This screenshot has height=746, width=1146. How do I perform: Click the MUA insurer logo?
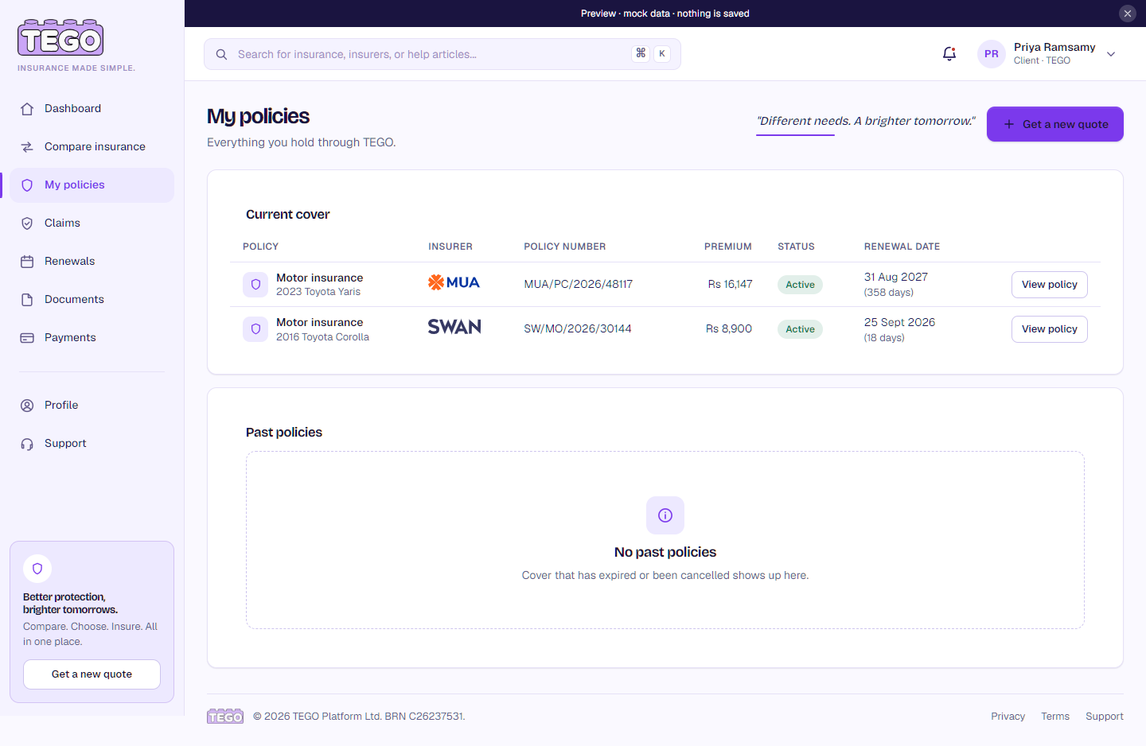pyautogui.click(x=454, y=282)
